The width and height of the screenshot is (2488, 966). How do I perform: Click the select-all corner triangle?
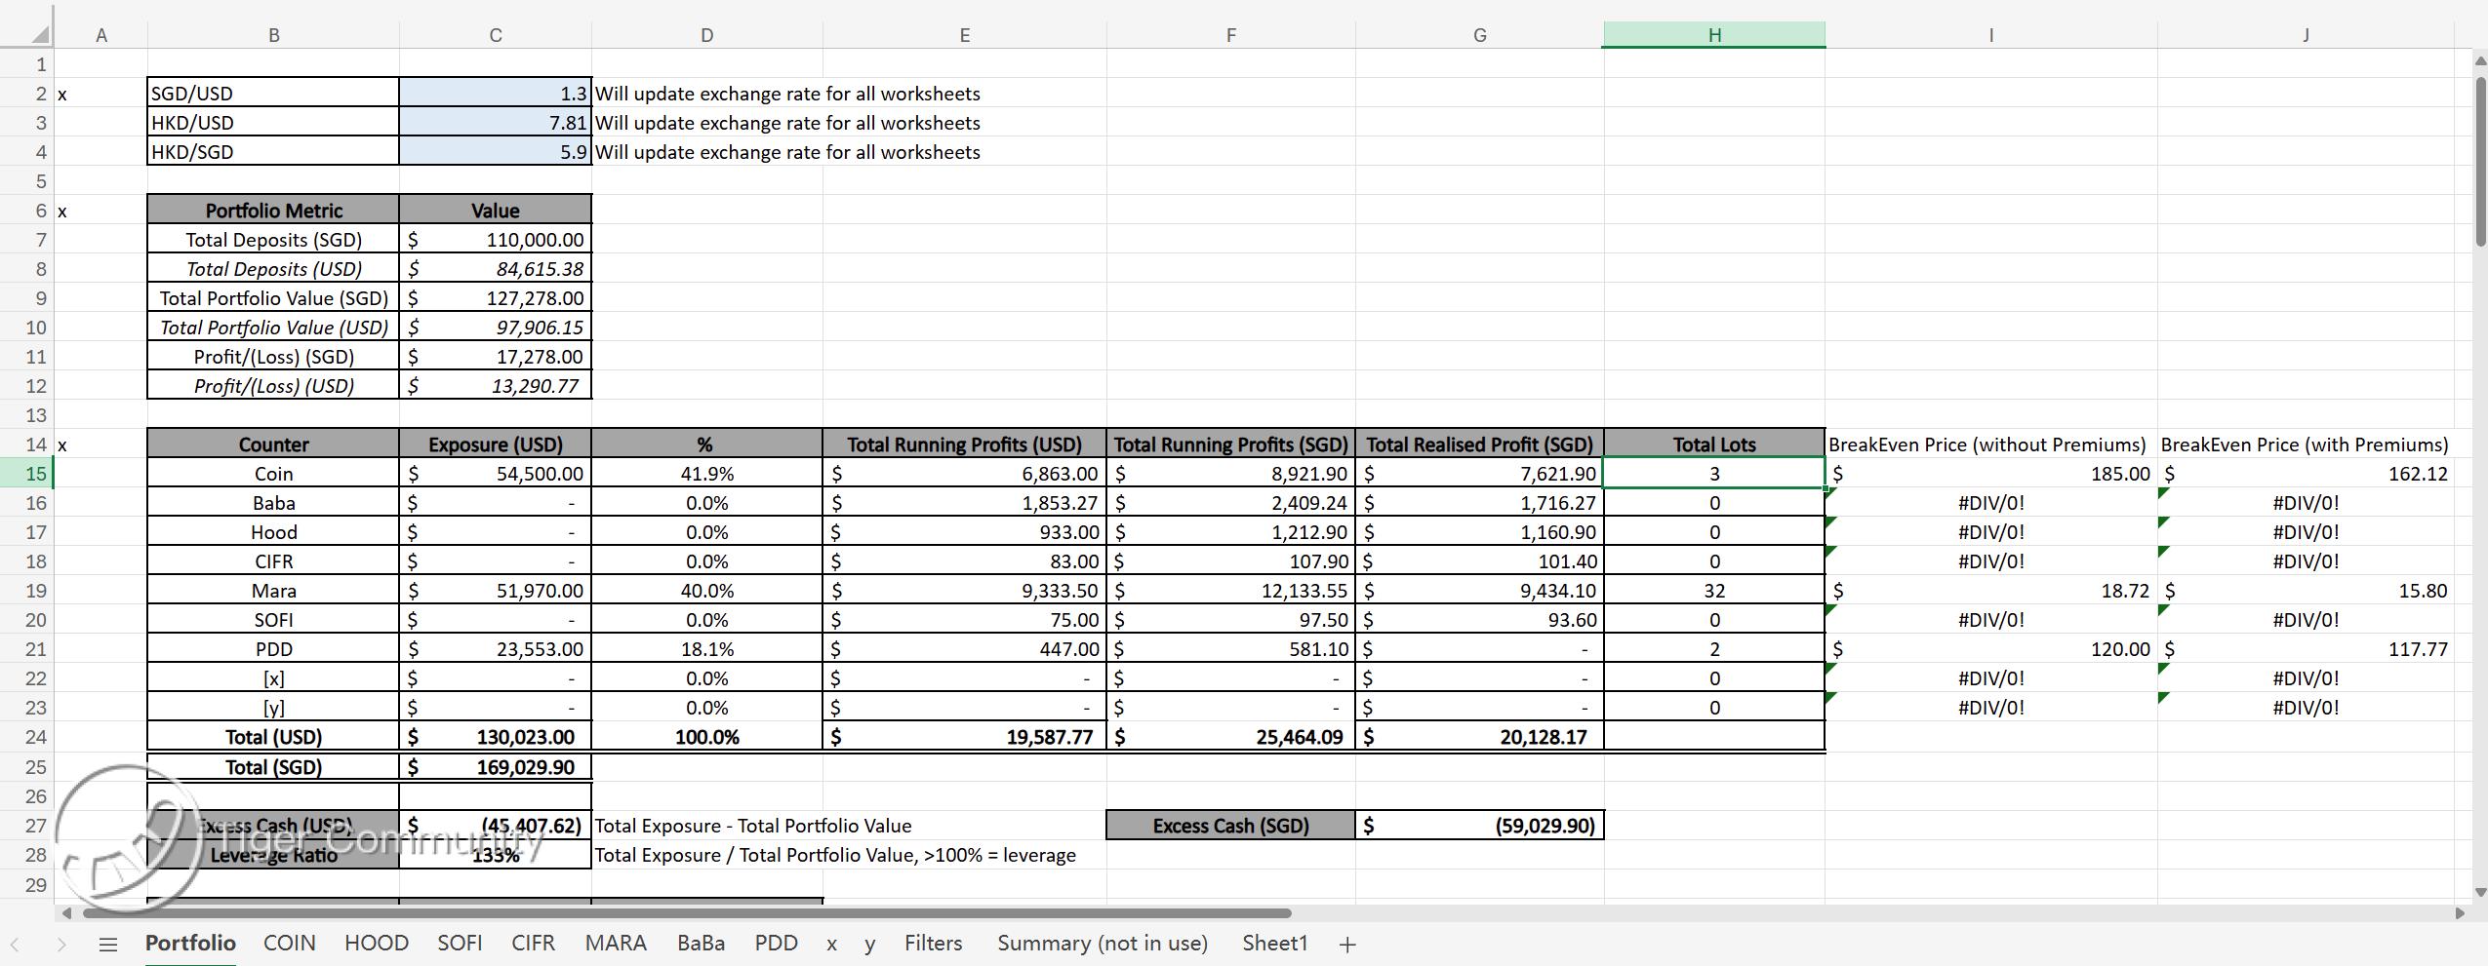point(38,35)
